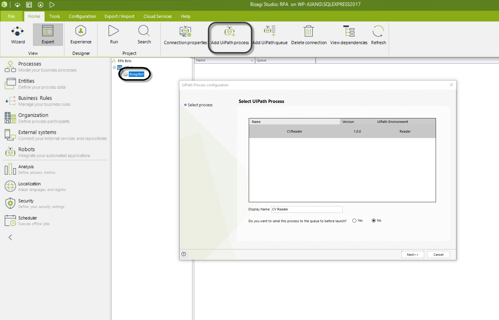The image size is (499, 320).
Task: Click the quick-access run icon in the title bar
Action: coord(52,5)
